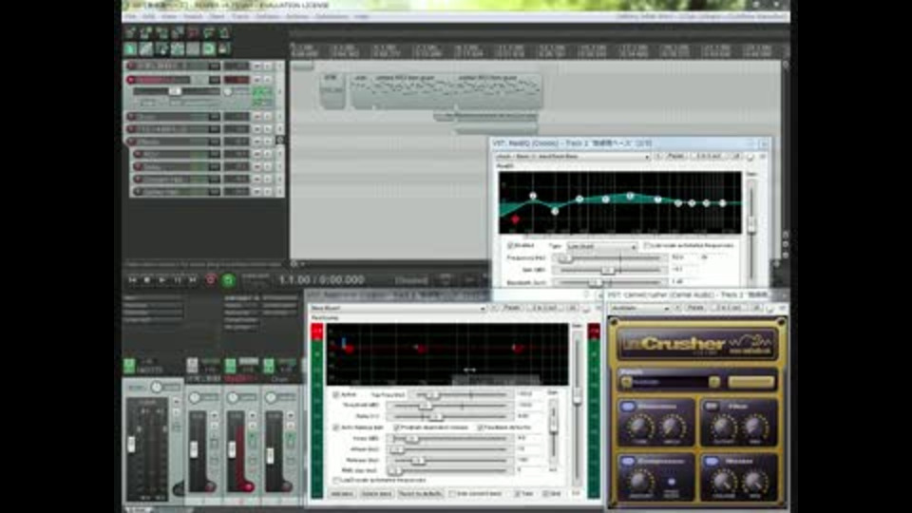Toggle the Active checkbox in ReaXcomp
Screen dimensions: 912x513
click(x=335, y=394)
